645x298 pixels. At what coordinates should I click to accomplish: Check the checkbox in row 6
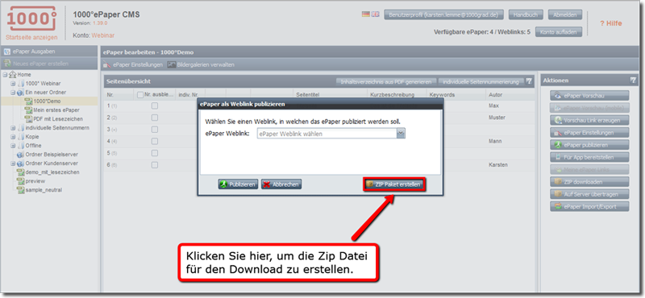[x=154, y=165]
